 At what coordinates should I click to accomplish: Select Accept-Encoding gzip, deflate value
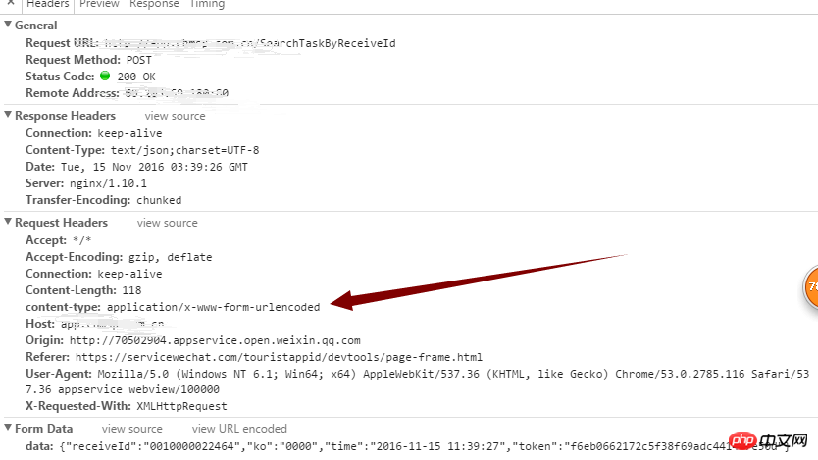pos(170,257)
